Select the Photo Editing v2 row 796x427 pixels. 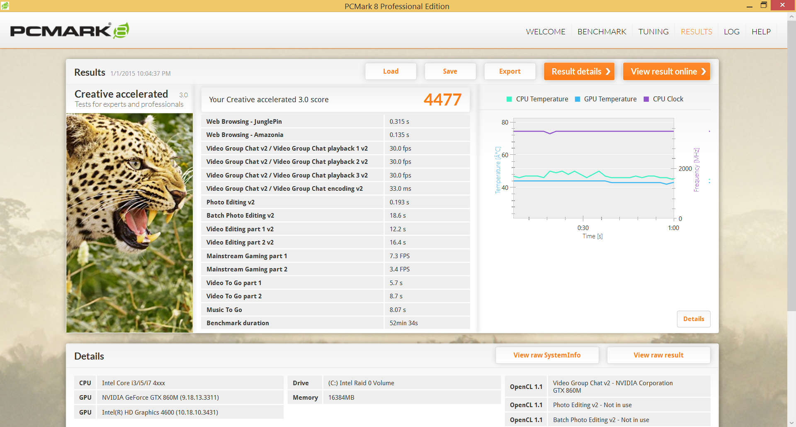(335, 202)
